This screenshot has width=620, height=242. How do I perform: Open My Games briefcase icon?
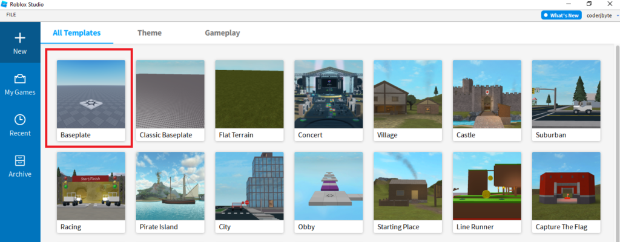pos(20,79)
